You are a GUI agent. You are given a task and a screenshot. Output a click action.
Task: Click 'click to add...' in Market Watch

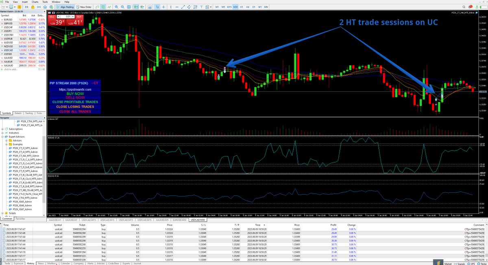click(11, 69)
